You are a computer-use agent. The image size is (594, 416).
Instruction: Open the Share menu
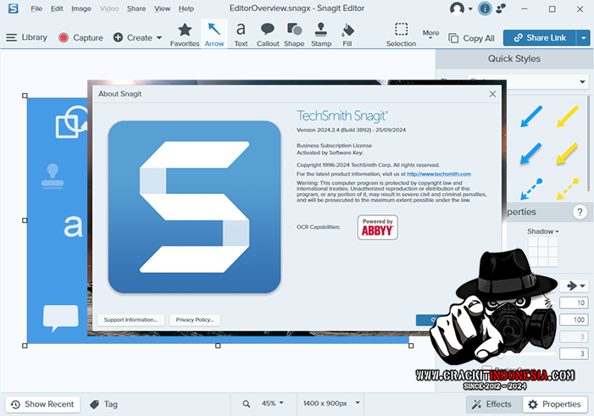[136, 8]
